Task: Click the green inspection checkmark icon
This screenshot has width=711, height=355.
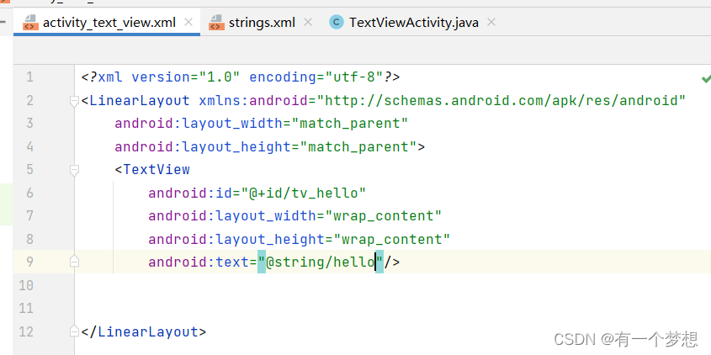Action: coord(706,79)
